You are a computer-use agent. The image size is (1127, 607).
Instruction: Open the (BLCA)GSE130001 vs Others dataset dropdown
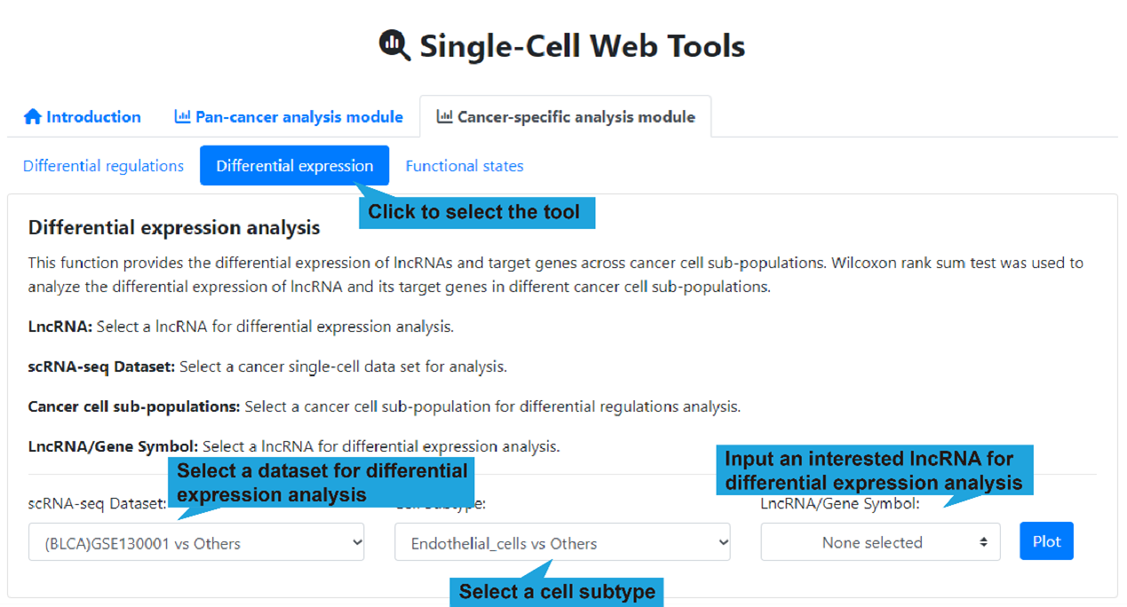pyautogui.click(x=195, y=542)
